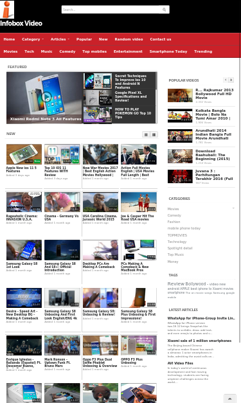Open featured HOW TO PLAY POKEMON GO video
This screenshot has height=403, width=241.
[133, 113]
